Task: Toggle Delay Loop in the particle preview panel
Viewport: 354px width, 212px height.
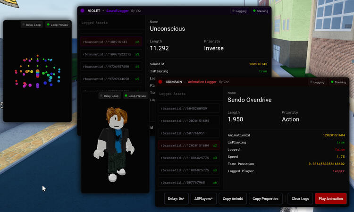Action: coord(32,25)
